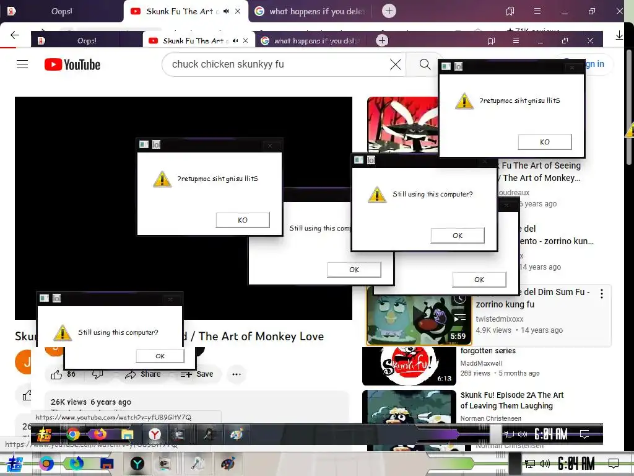The image size is (634, 476).
Task: Open notification center on the bottom taskbar
Action: coord(614,464)
